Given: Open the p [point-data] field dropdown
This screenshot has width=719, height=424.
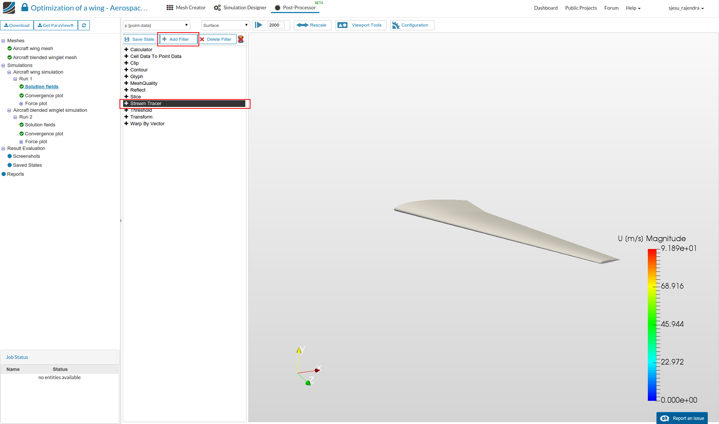Looking at the screenshot, I should pyautogui.click(x=156, y=25).
